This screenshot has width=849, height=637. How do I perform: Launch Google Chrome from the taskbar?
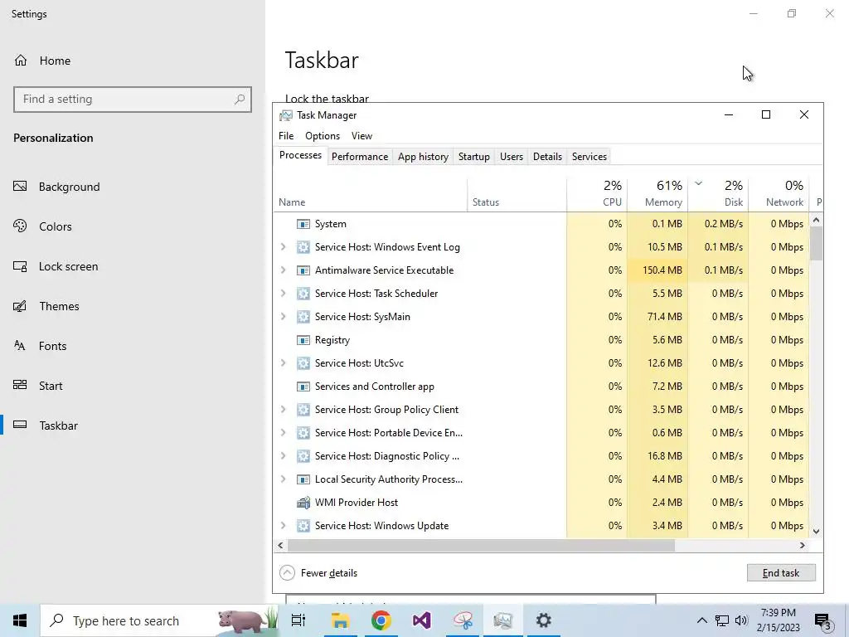click(381, 620)
